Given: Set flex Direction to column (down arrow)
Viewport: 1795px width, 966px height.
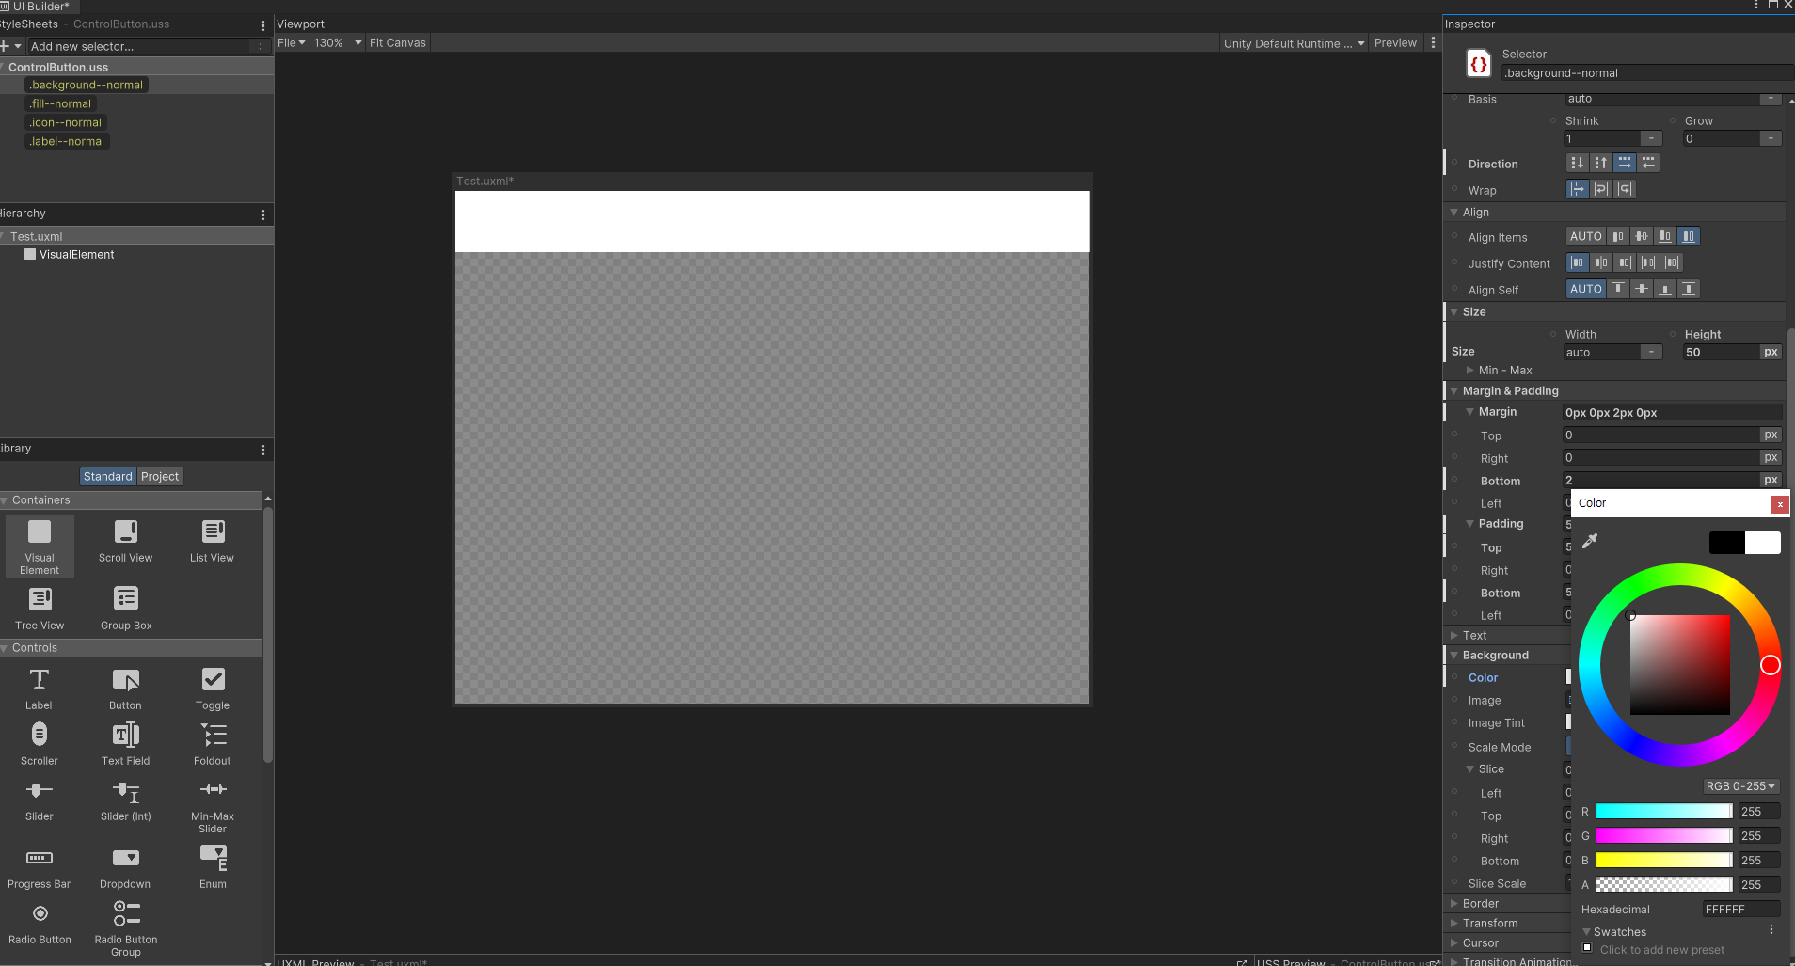Looking at the screenshot, I should [x=1578, y=164].
